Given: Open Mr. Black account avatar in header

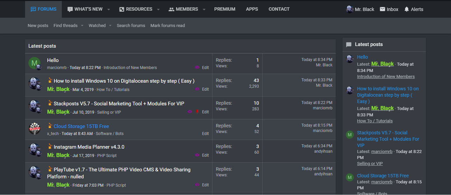Looking at the screenshot, I should 350,9.
